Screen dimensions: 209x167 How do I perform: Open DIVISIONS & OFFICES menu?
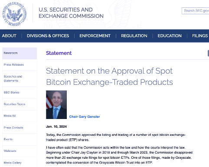click(48, 36)
